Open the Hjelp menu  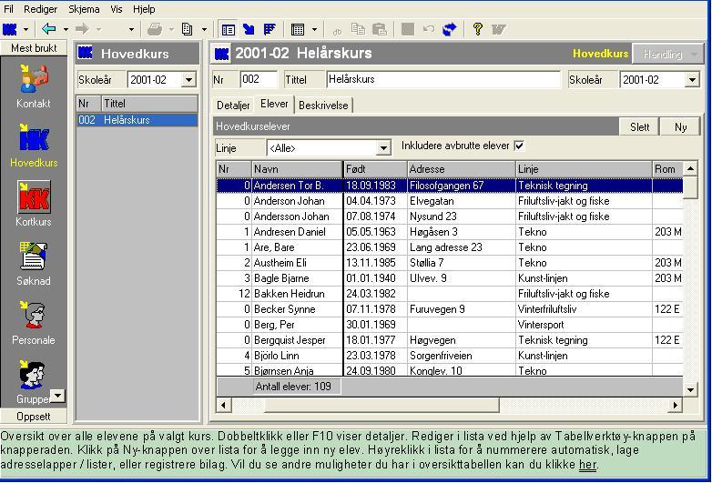[144, 8]
